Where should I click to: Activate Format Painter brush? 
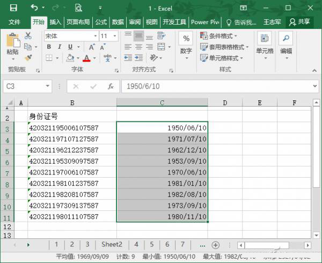pyautogui.click(x=28, y=57)
